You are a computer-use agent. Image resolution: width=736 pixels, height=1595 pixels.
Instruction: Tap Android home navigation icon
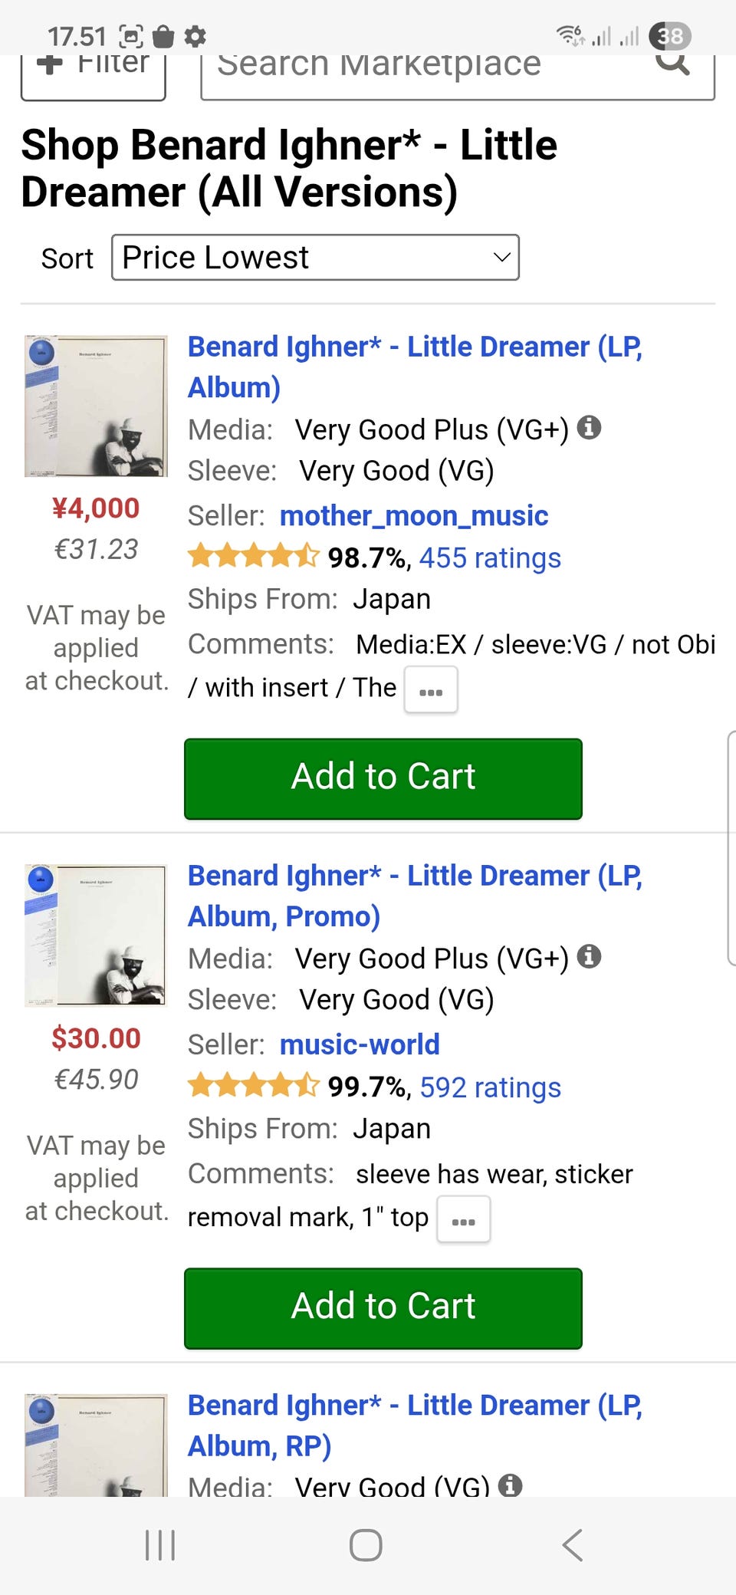pos(366,1545)
